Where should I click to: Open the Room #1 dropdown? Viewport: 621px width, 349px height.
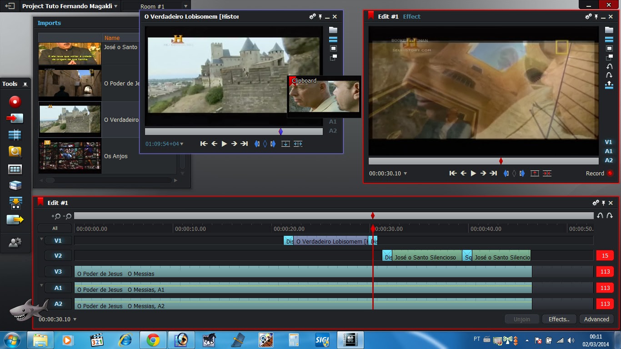pos(185,6)
